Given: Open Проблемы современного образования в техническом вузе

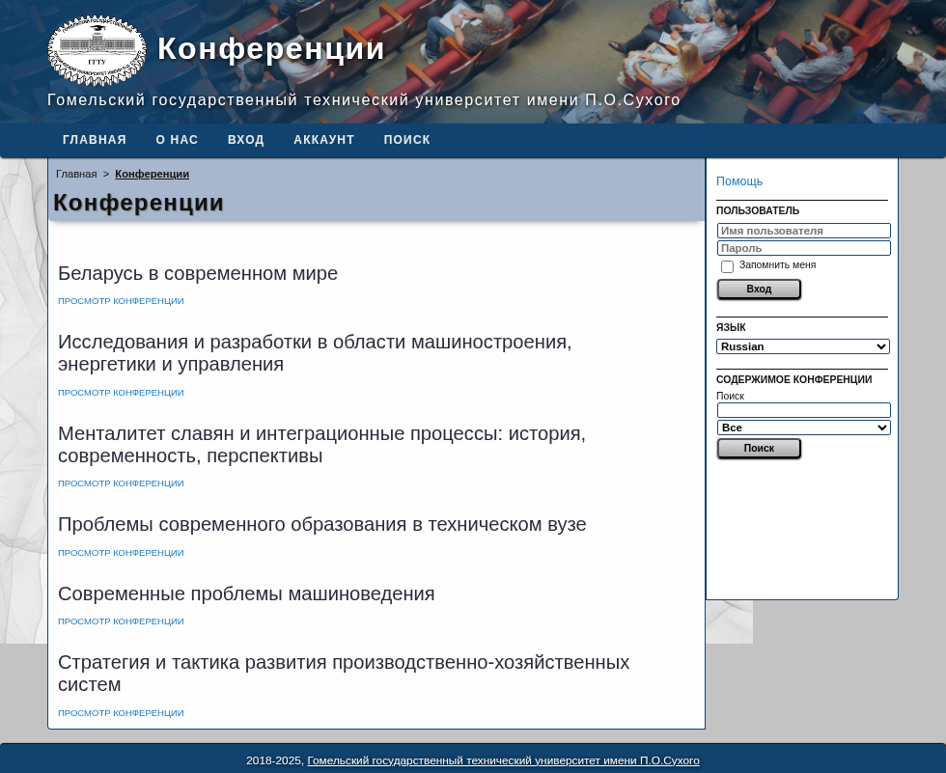Looking at the screenshot, I should coord(322,525).
